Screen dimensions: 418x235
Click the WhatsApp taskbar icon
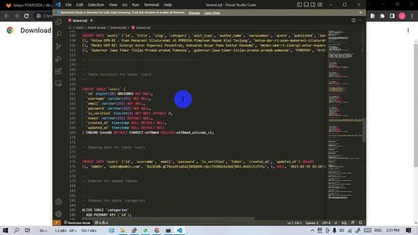pyautogui.click(x=146, y=230)
